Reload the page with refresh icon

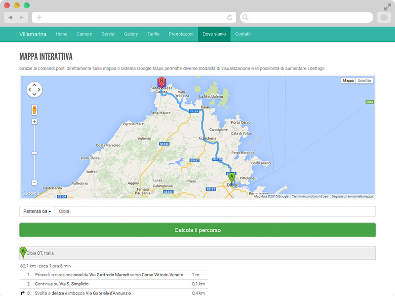click(x=230, y=17)
